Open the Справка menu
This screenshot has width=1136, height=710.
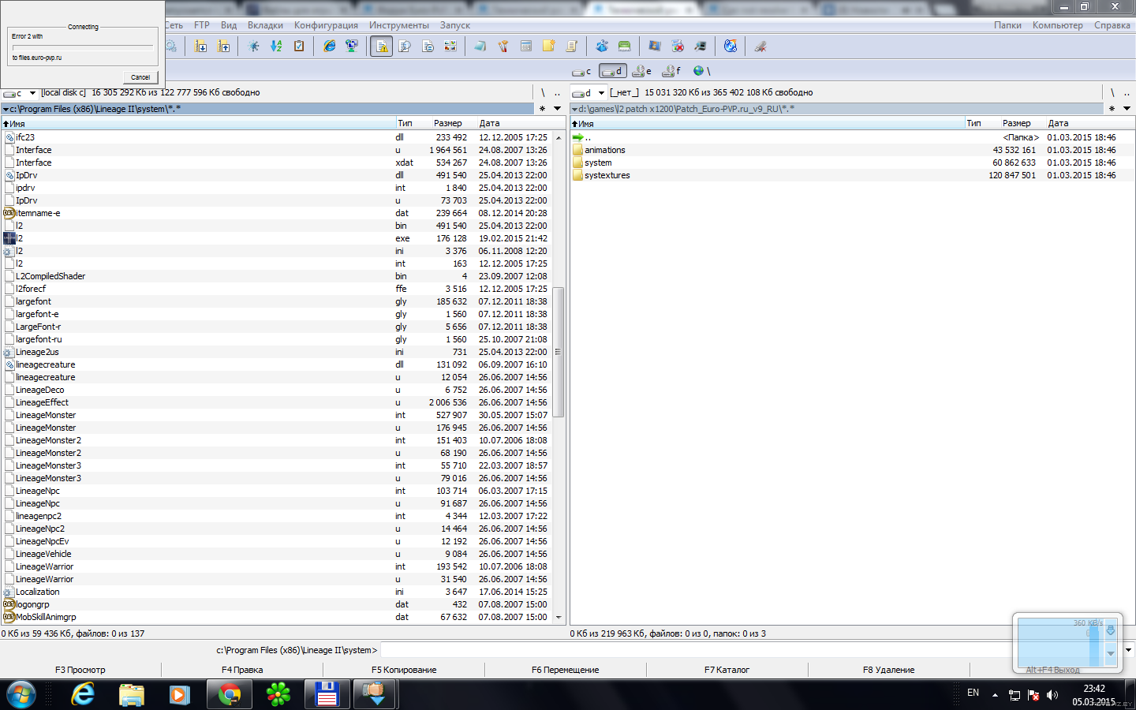tap(1112, 25)
